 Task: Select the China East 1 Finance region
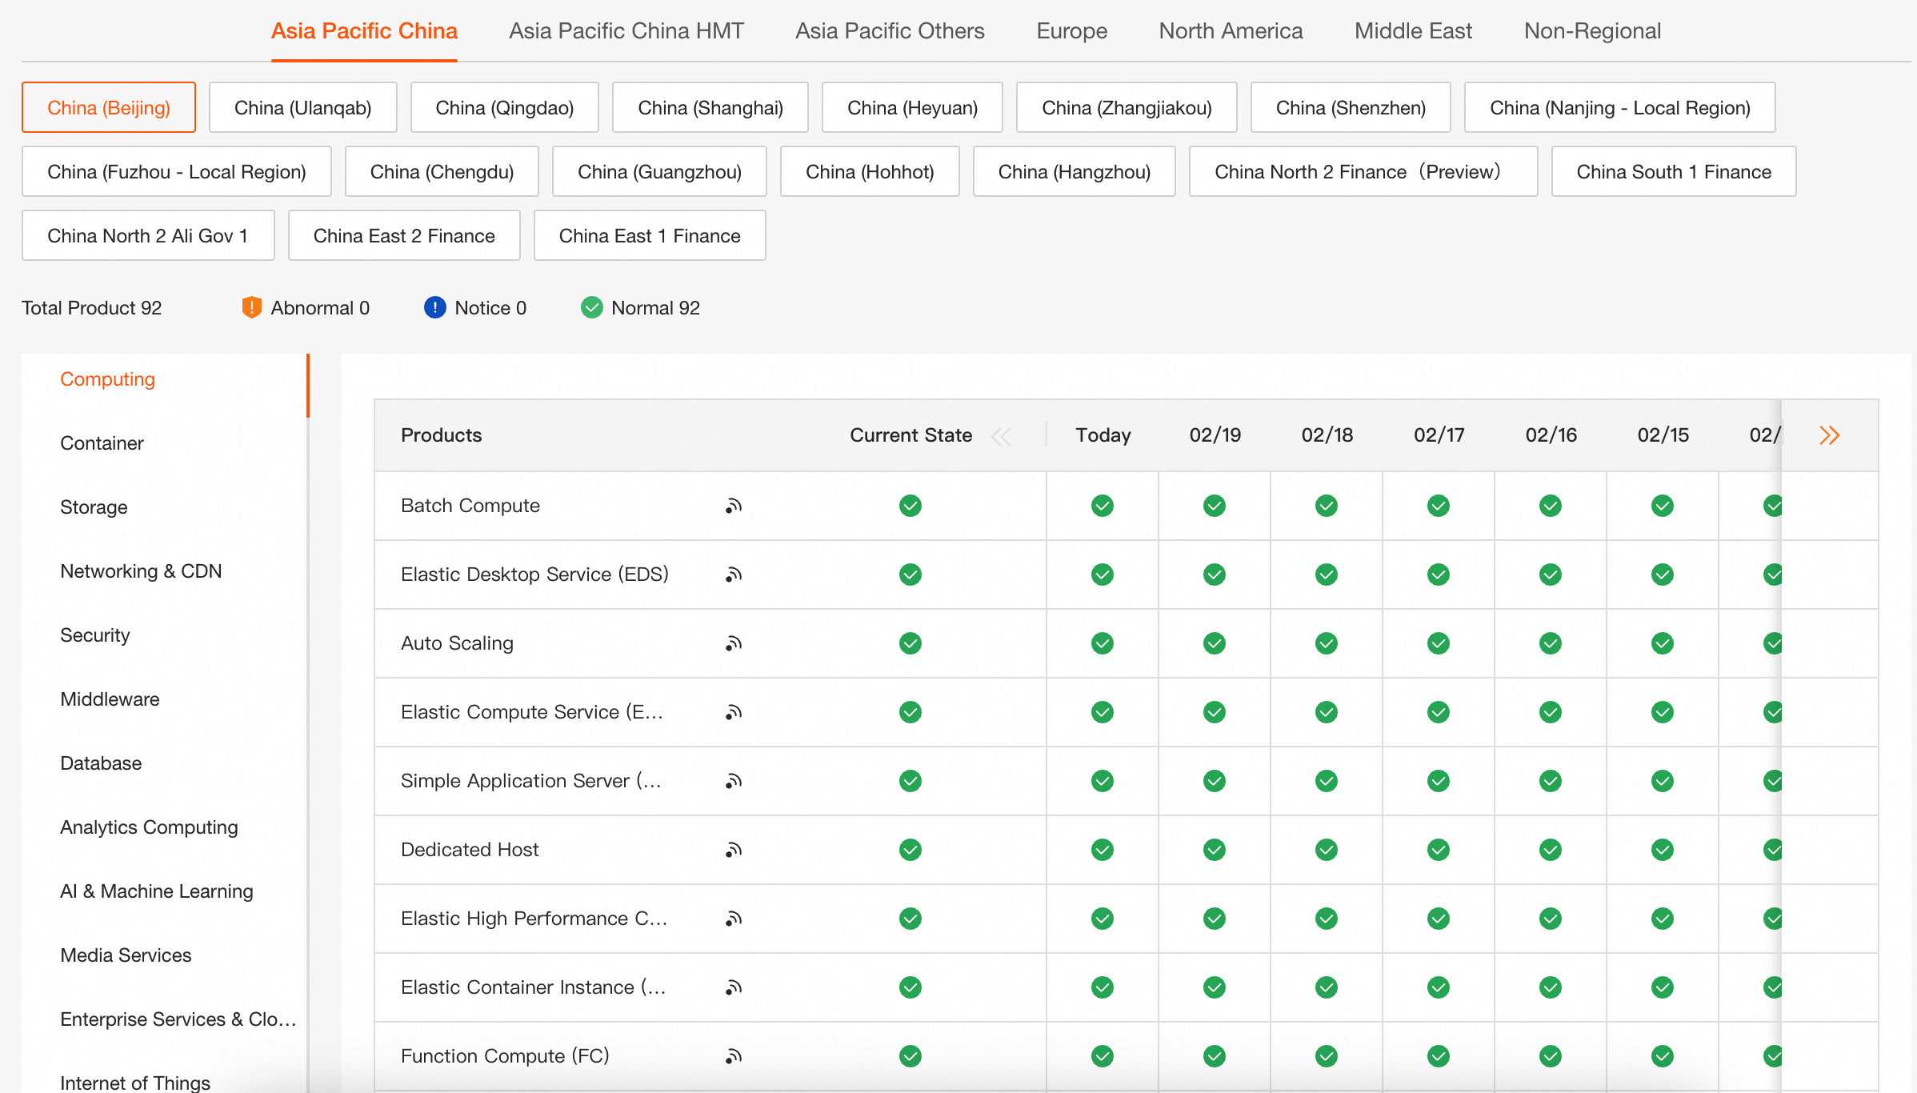[650, 235]
